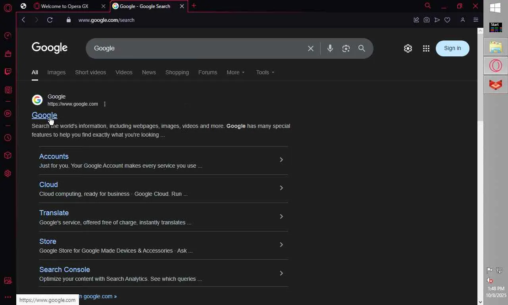Open GX Control speedometer icon in sidebar
This screenshot has height=305, width=508.
tap(8, 36)
